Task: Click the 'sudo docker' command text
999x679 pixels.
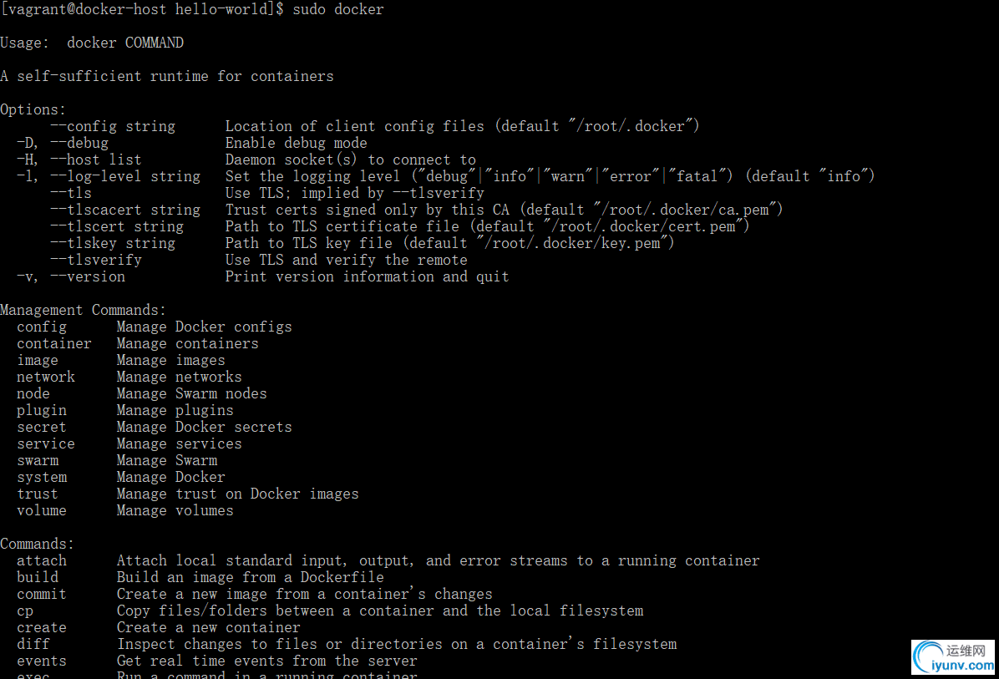Action: (x=337, y=9)
